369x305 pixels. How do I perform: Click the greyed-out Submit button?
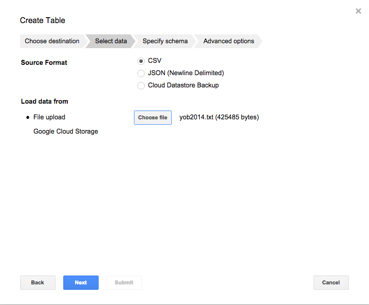click(124, 282)
